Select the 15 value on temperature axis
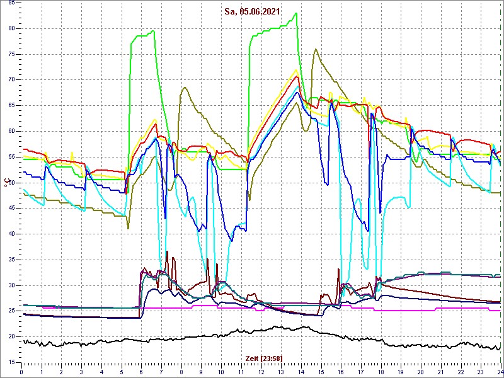This screenshot has height=378, width=504. (11, 362)
